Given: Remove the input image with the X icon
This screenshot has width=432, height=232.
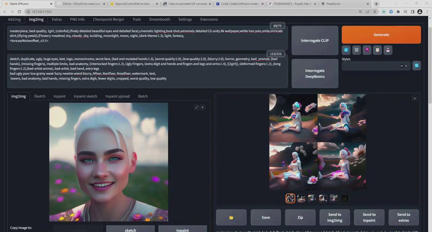Looking at the screenshot, I should point(202,107).
